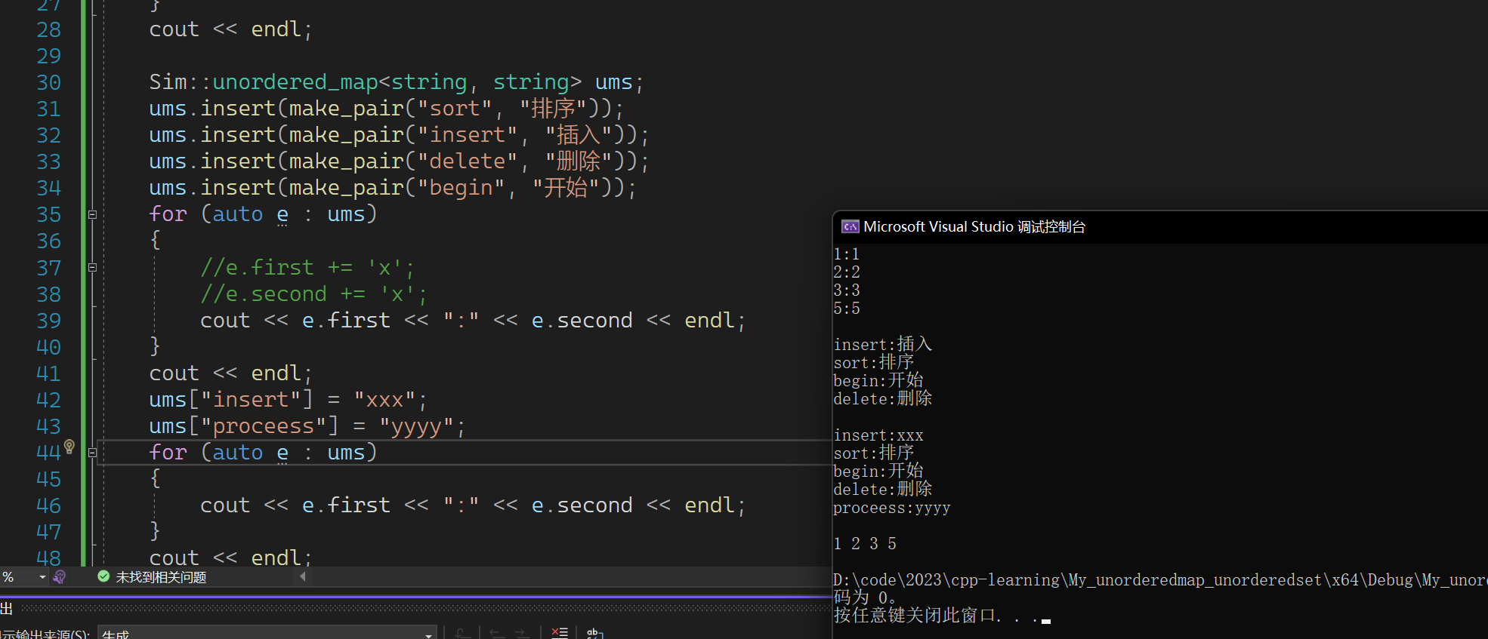This screenshot has width=1488, height=639.
Task: Click the left scroll arrow of horizontal scrollbar
Action: [x=303, y=576]
